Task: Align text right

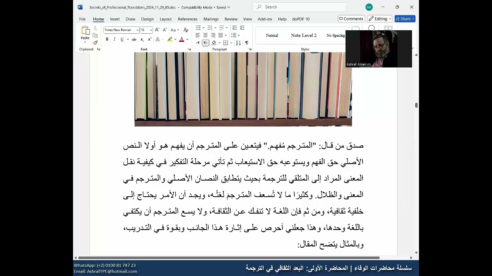Action: pos(213,35)
